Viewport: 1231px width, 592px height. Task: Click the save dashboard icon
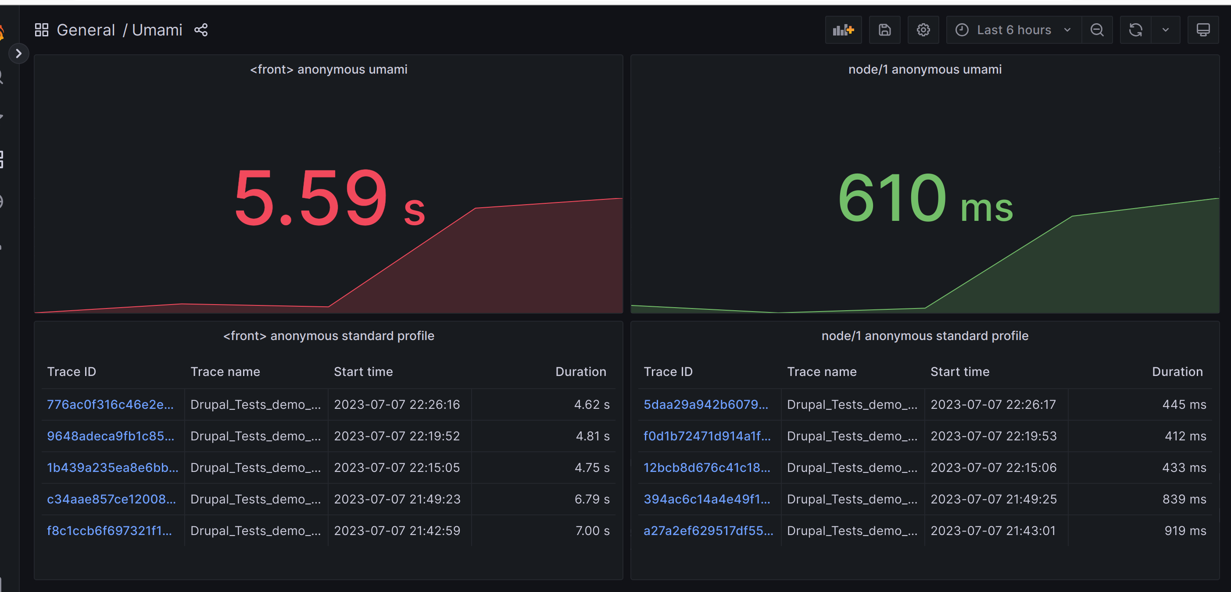pyautogui.click(x=884, y=30)
